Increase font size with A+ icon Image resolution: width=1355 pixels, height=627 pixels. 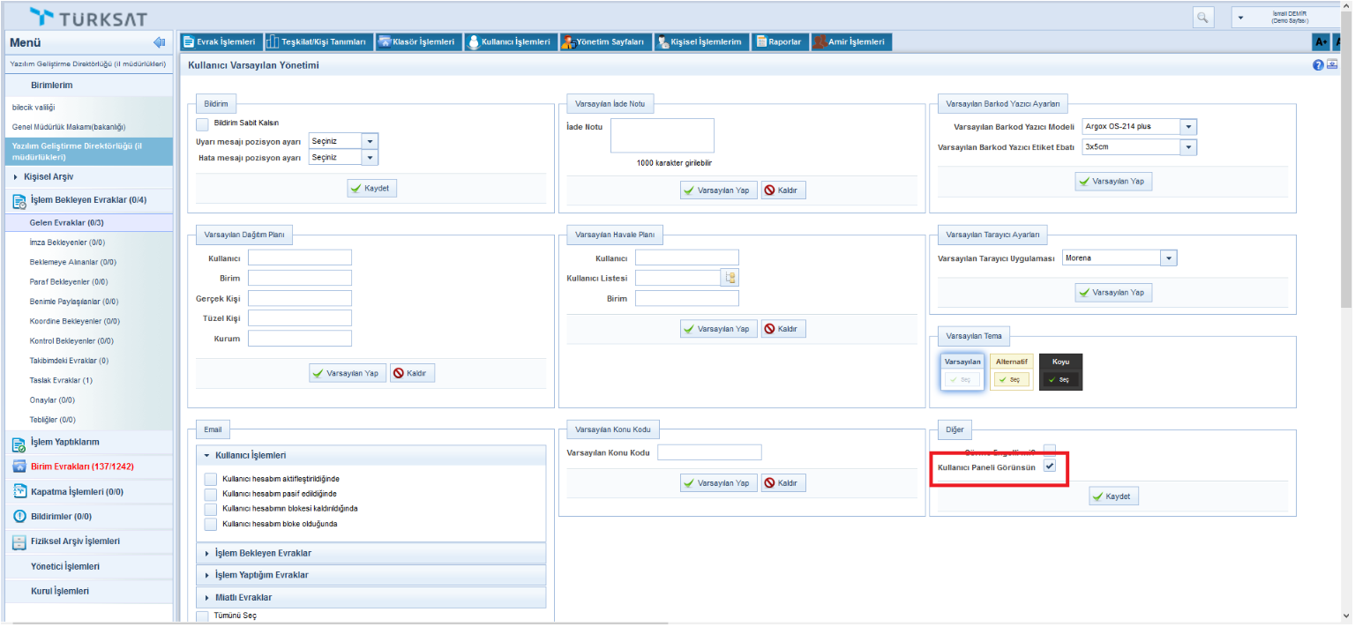1321,42
